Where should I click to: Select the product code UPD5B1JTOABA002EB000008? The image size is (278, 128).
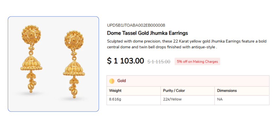click(x=136, y=25)
